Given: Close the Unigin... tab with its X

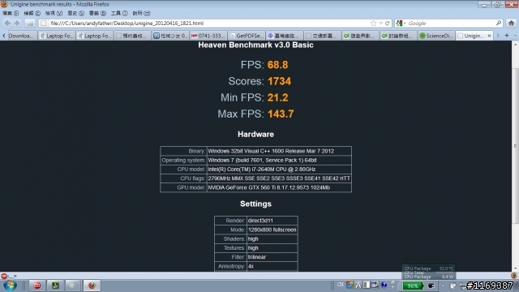Looking at the screenshot, I should coord(489,36).
